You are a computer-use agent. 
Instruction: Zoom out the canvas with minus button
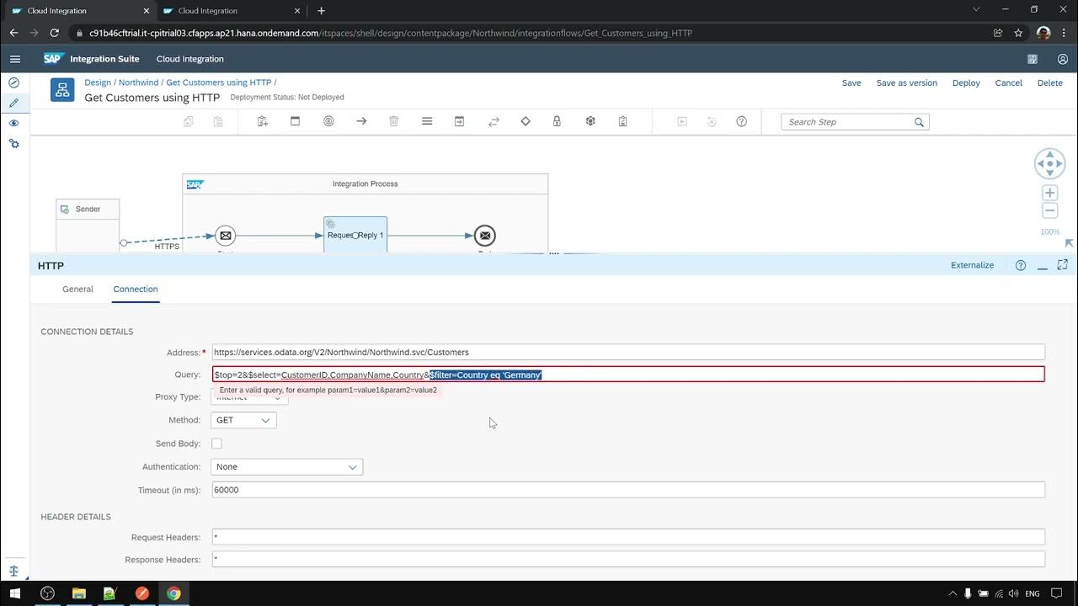[1049, 210]
